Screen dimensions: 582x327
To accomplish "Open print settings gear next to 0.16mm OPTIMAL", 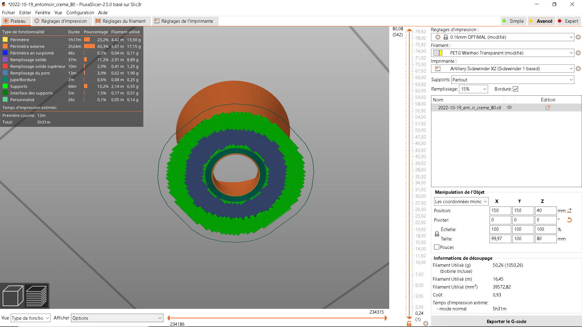I will (x=578, y=37).
